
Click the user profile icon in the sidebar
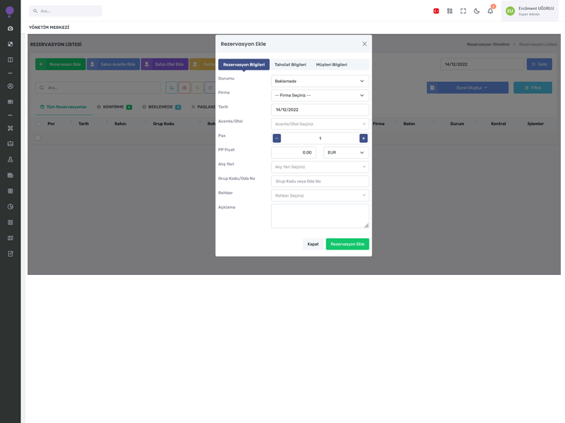click(x=10, y=86)
